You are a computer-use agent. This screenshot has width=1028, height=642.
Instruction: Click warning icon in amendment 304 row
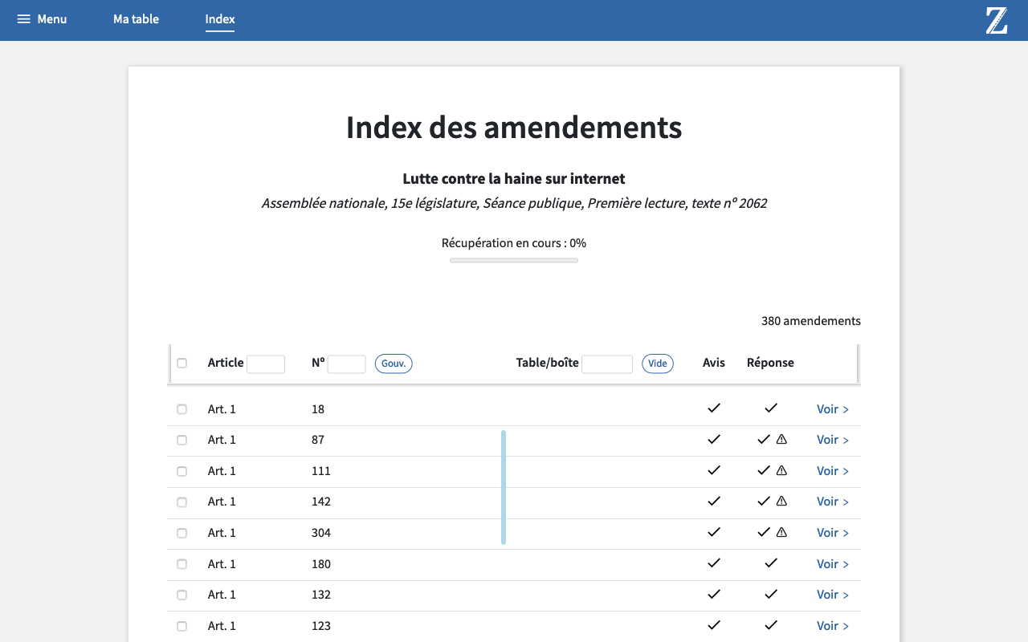(x=781, y=533)
